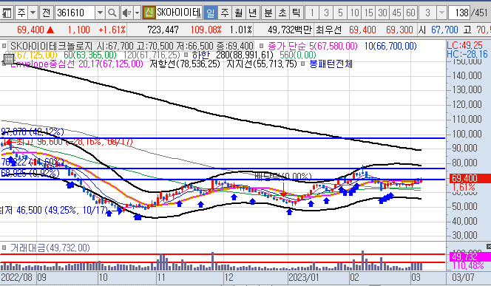This screenshot has height=286, width=491.
Task: Expand the stock code history dropdown
Action: point(100,13)
